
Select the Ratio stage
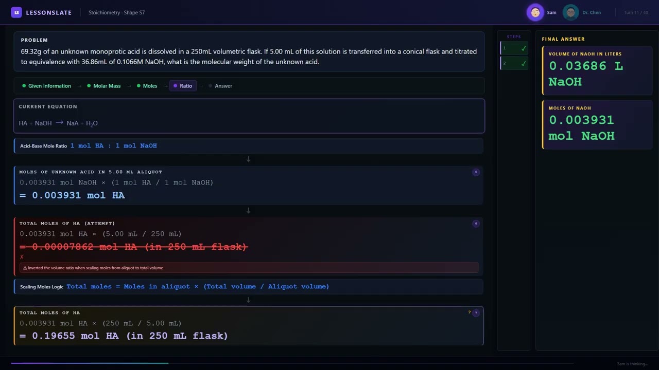pos(183,86)
